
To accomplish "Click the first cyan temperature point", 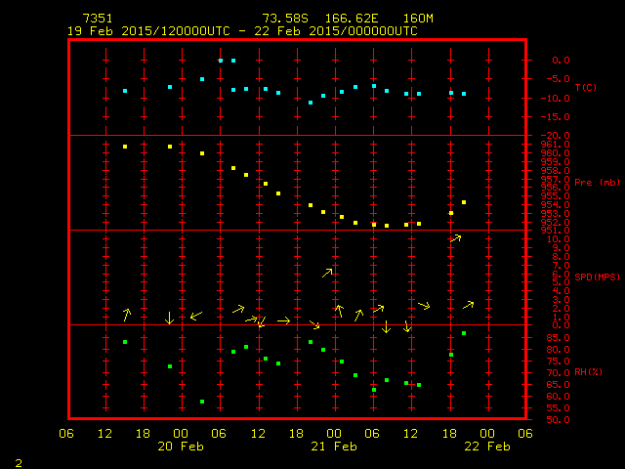I will point(125,91).
